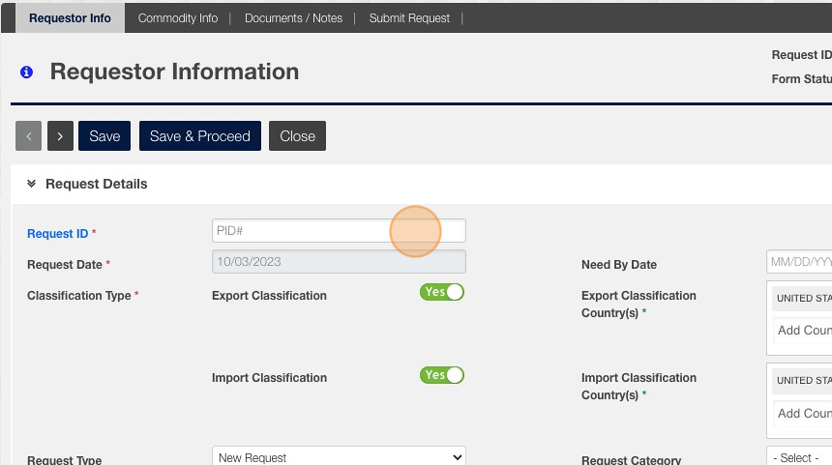This screenshot has height=465, width=832.
Task: Click Add Country field for Export Classification
Action: click(x=802, y=330)
